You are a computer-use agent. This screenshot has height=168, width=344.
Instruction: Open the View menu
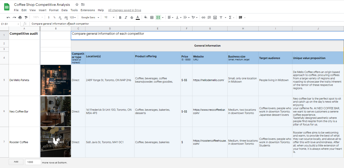[33, 10]
